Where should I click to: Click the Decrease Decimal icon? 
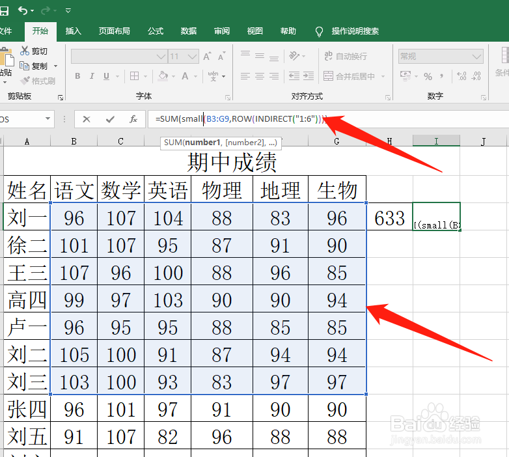pyautogui.click(x=476, y=76)
